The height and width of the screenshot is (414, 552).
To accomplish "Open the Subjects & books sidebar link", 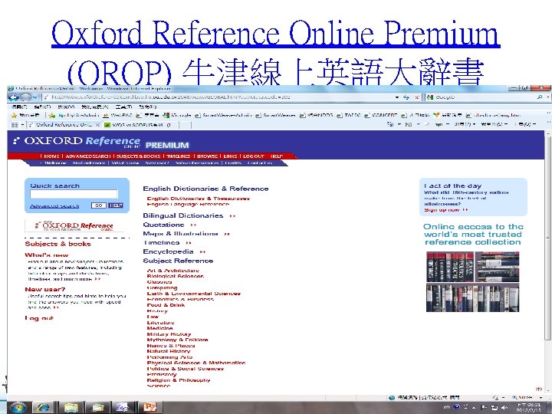I will [x=58, y=244].
